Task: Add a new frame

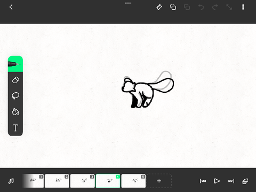Action: click(x=159, y=181)
